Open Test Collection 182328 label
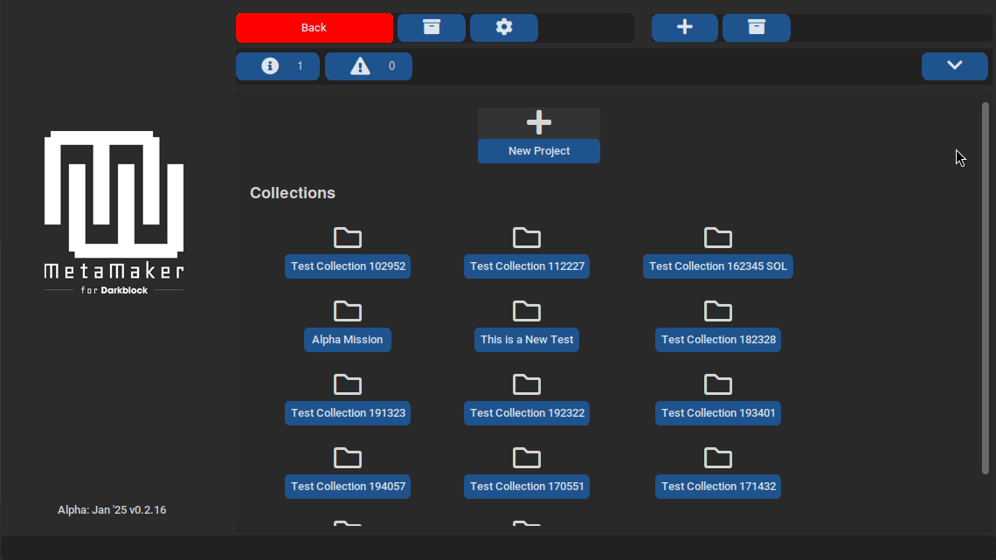Image resolution: width=996 pixels, height=560 pixels. point(718,340)
